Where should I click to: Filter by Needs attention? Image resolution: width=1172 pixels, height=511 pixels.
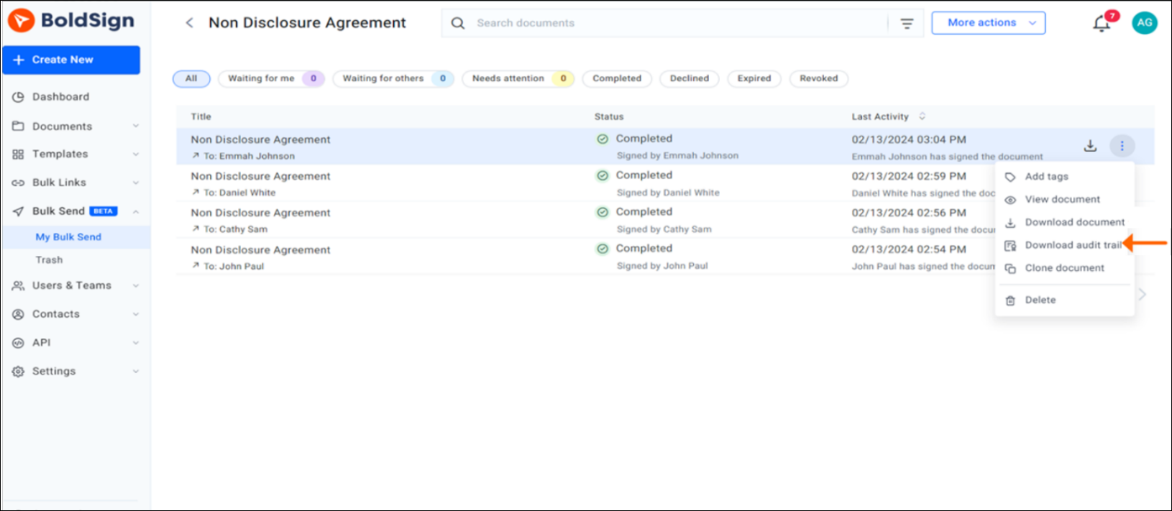click(x=518, y=79)
